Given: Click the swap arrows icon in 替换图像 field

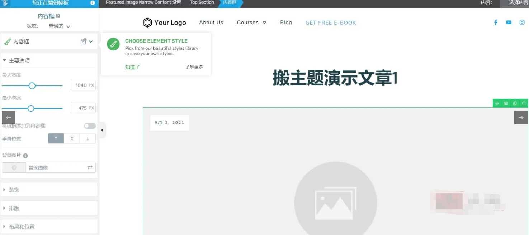Looking at the screenshot, I should point(90,167).
